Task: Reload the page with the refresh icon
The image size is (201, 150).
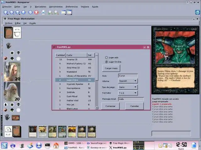Action: click(30, 12)
